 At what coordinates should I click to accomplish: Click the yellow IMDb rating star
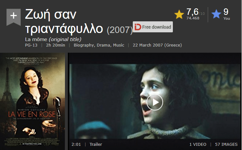coord(179,14)
